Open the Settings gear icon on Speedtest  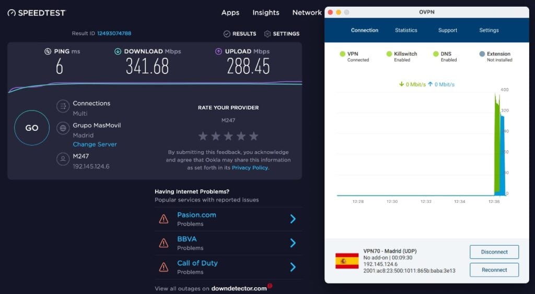[x=267, y=34]
